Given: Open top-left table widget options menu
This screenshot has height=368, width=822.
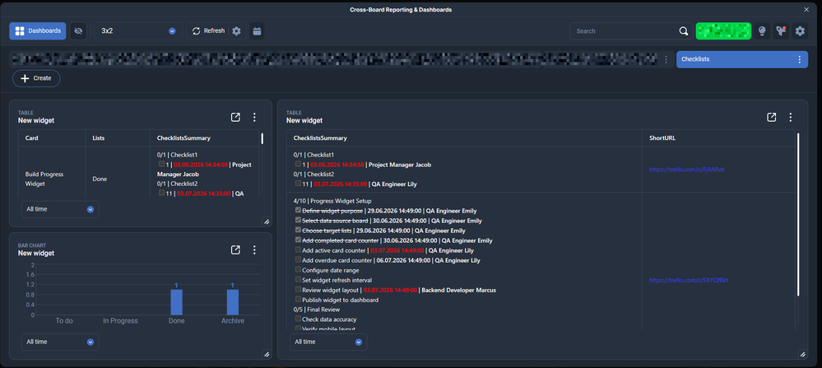Looking at the screenshot, I should (254, 117).
